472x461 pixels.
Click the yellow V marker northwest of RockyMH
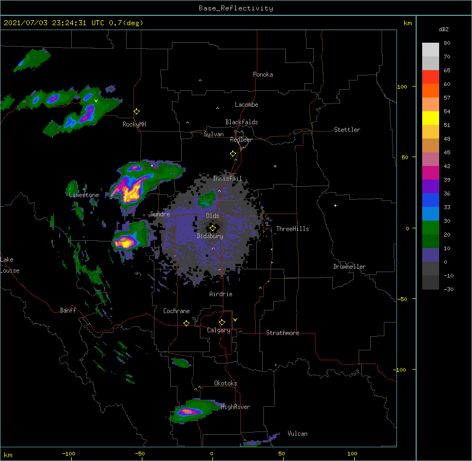(x=96, y=101)
